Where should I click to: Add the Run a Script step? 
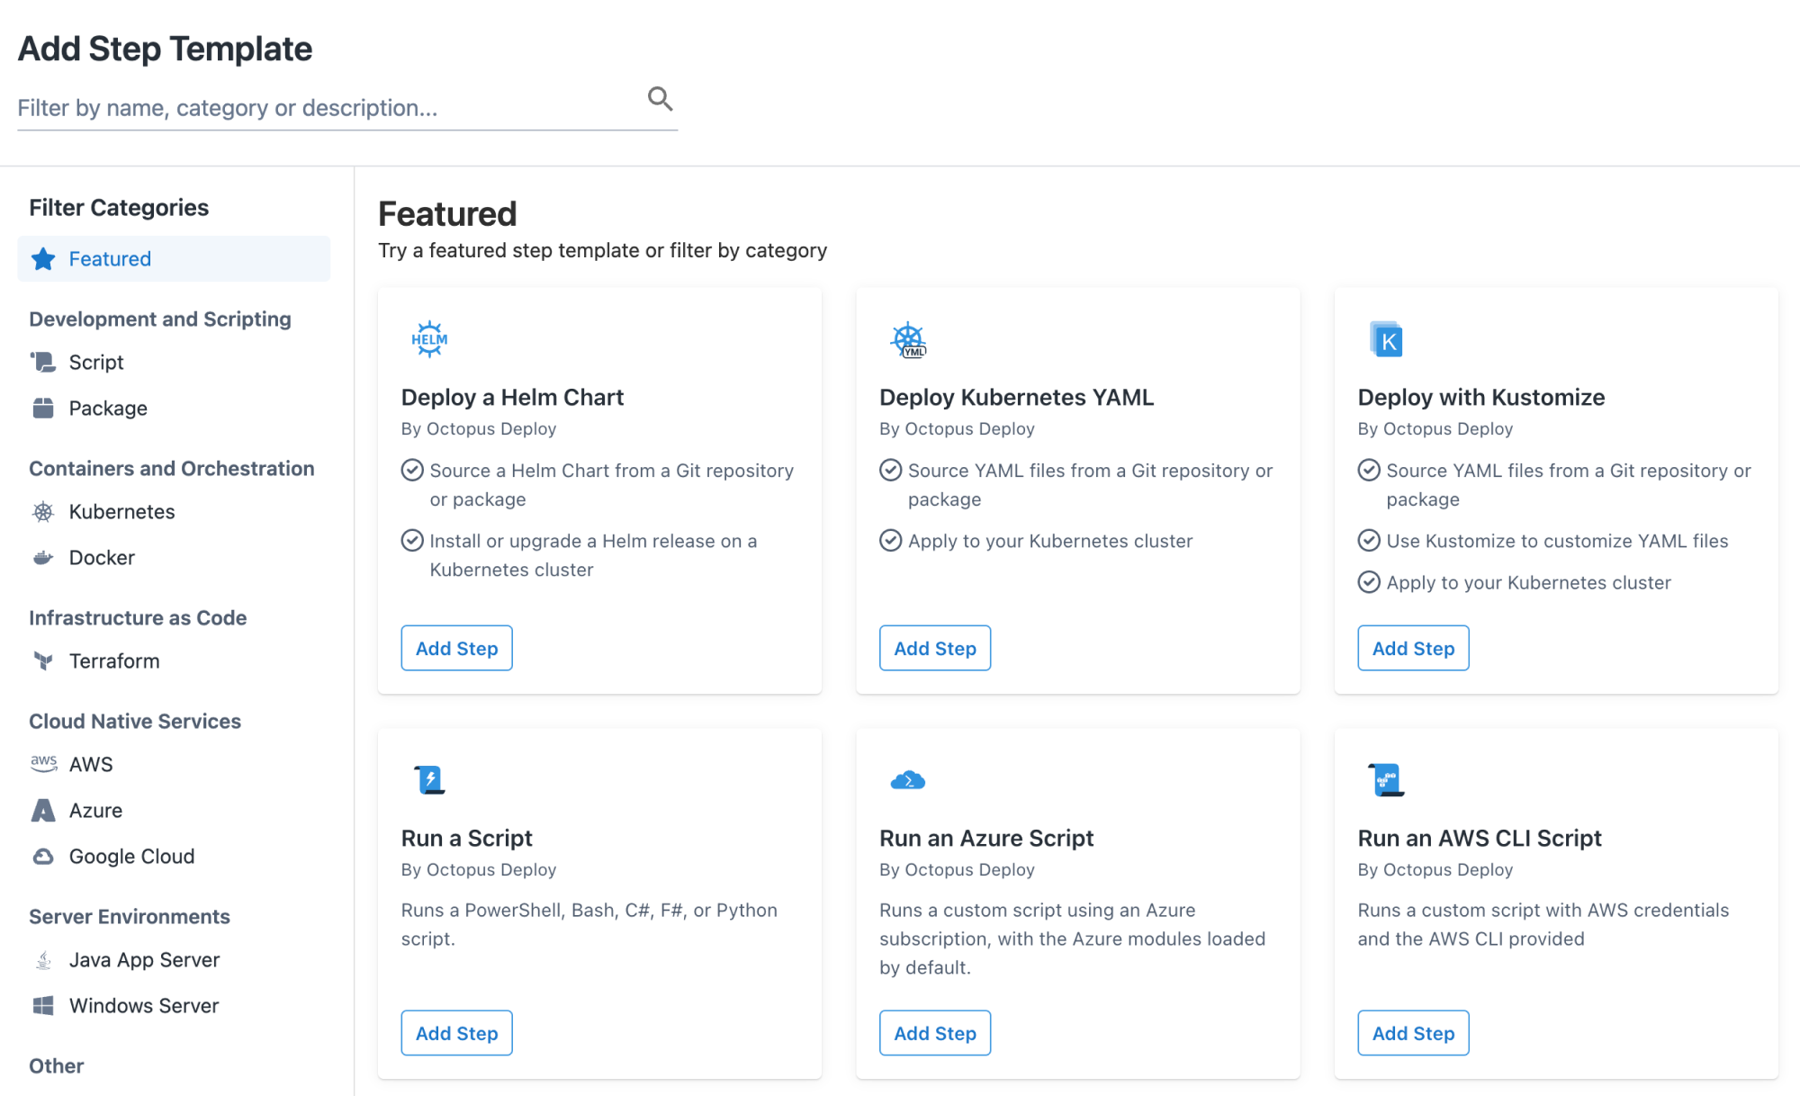click(x=456, y=1033)
